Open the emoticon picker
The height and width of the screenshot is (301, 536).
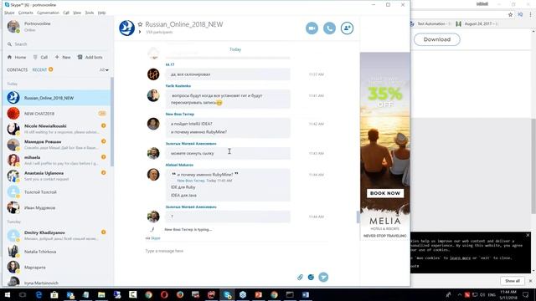coord(311,277)
